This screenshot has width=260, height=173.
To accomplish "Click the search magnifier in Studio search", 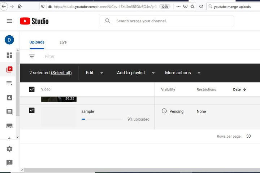I will tap(108, 21).
